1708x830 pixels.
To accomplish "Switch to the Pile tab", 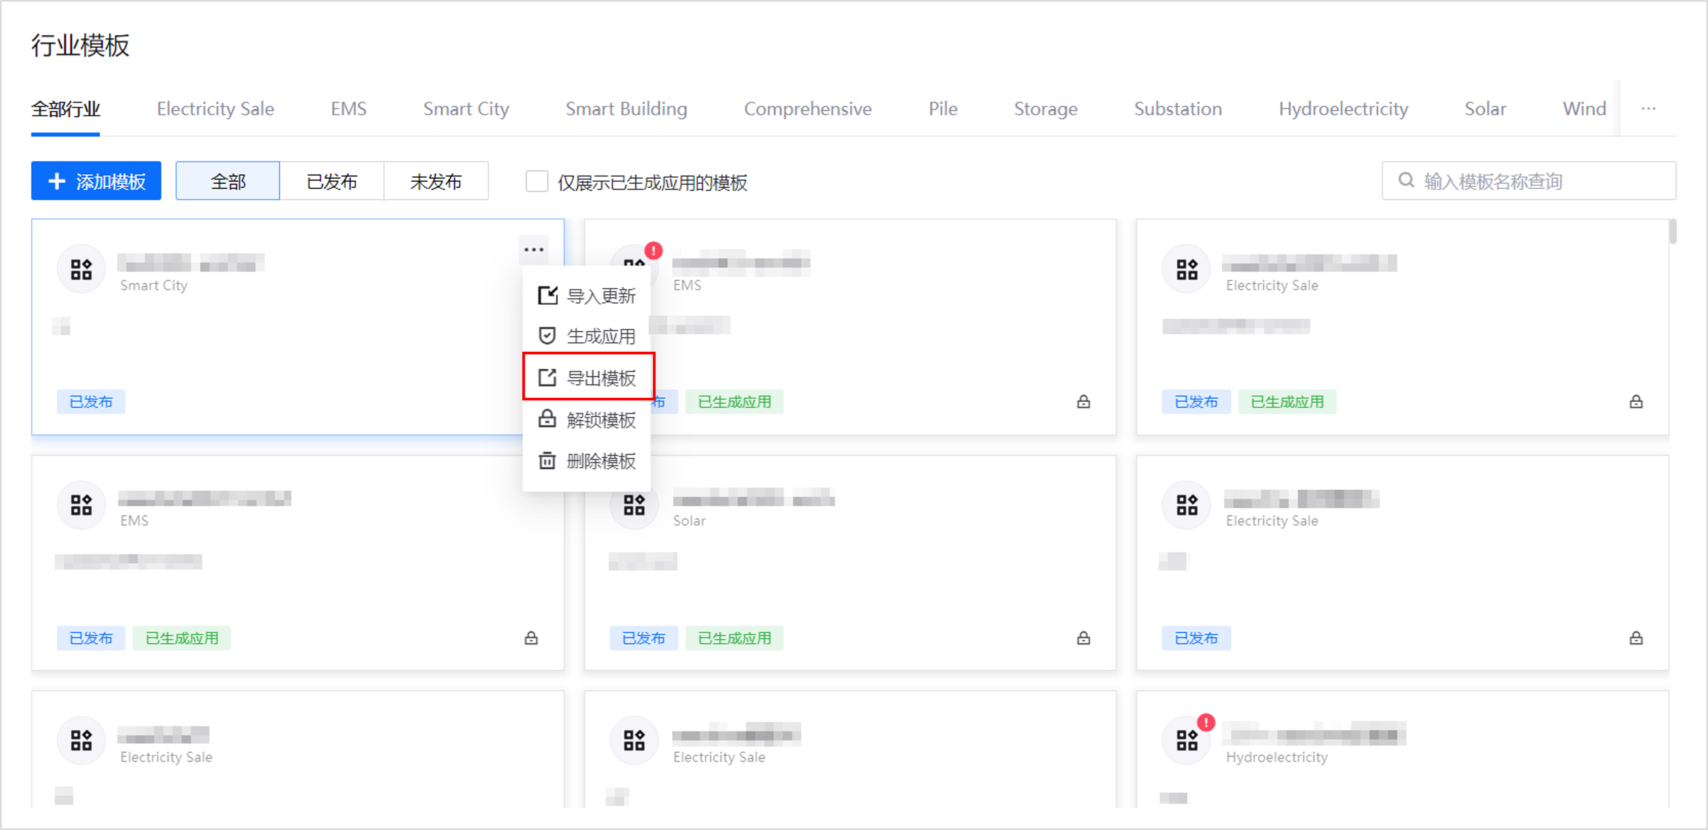I will [942, 109].
